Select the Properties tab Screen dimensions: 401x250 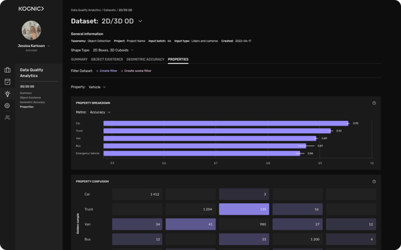(x=178, y=59)
